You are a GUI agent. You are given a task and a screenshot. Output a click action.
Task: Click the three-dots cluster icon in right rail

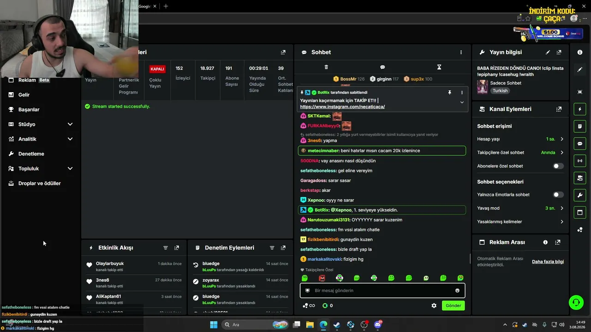(x=580, y=230)
